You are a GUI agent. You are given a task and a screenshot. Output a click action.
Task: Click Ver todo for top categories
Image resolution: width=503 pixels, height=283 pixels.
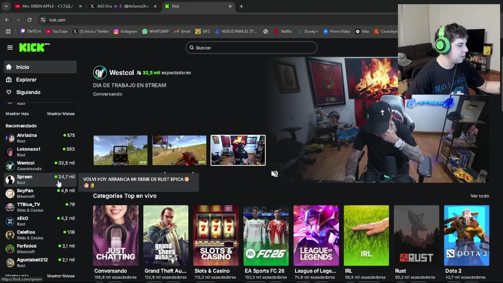[479, 196]
